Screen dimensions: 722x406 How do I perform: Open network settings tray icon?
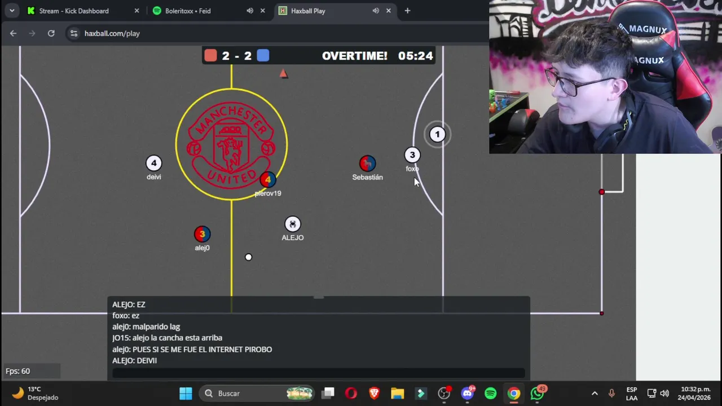point(651,394)
